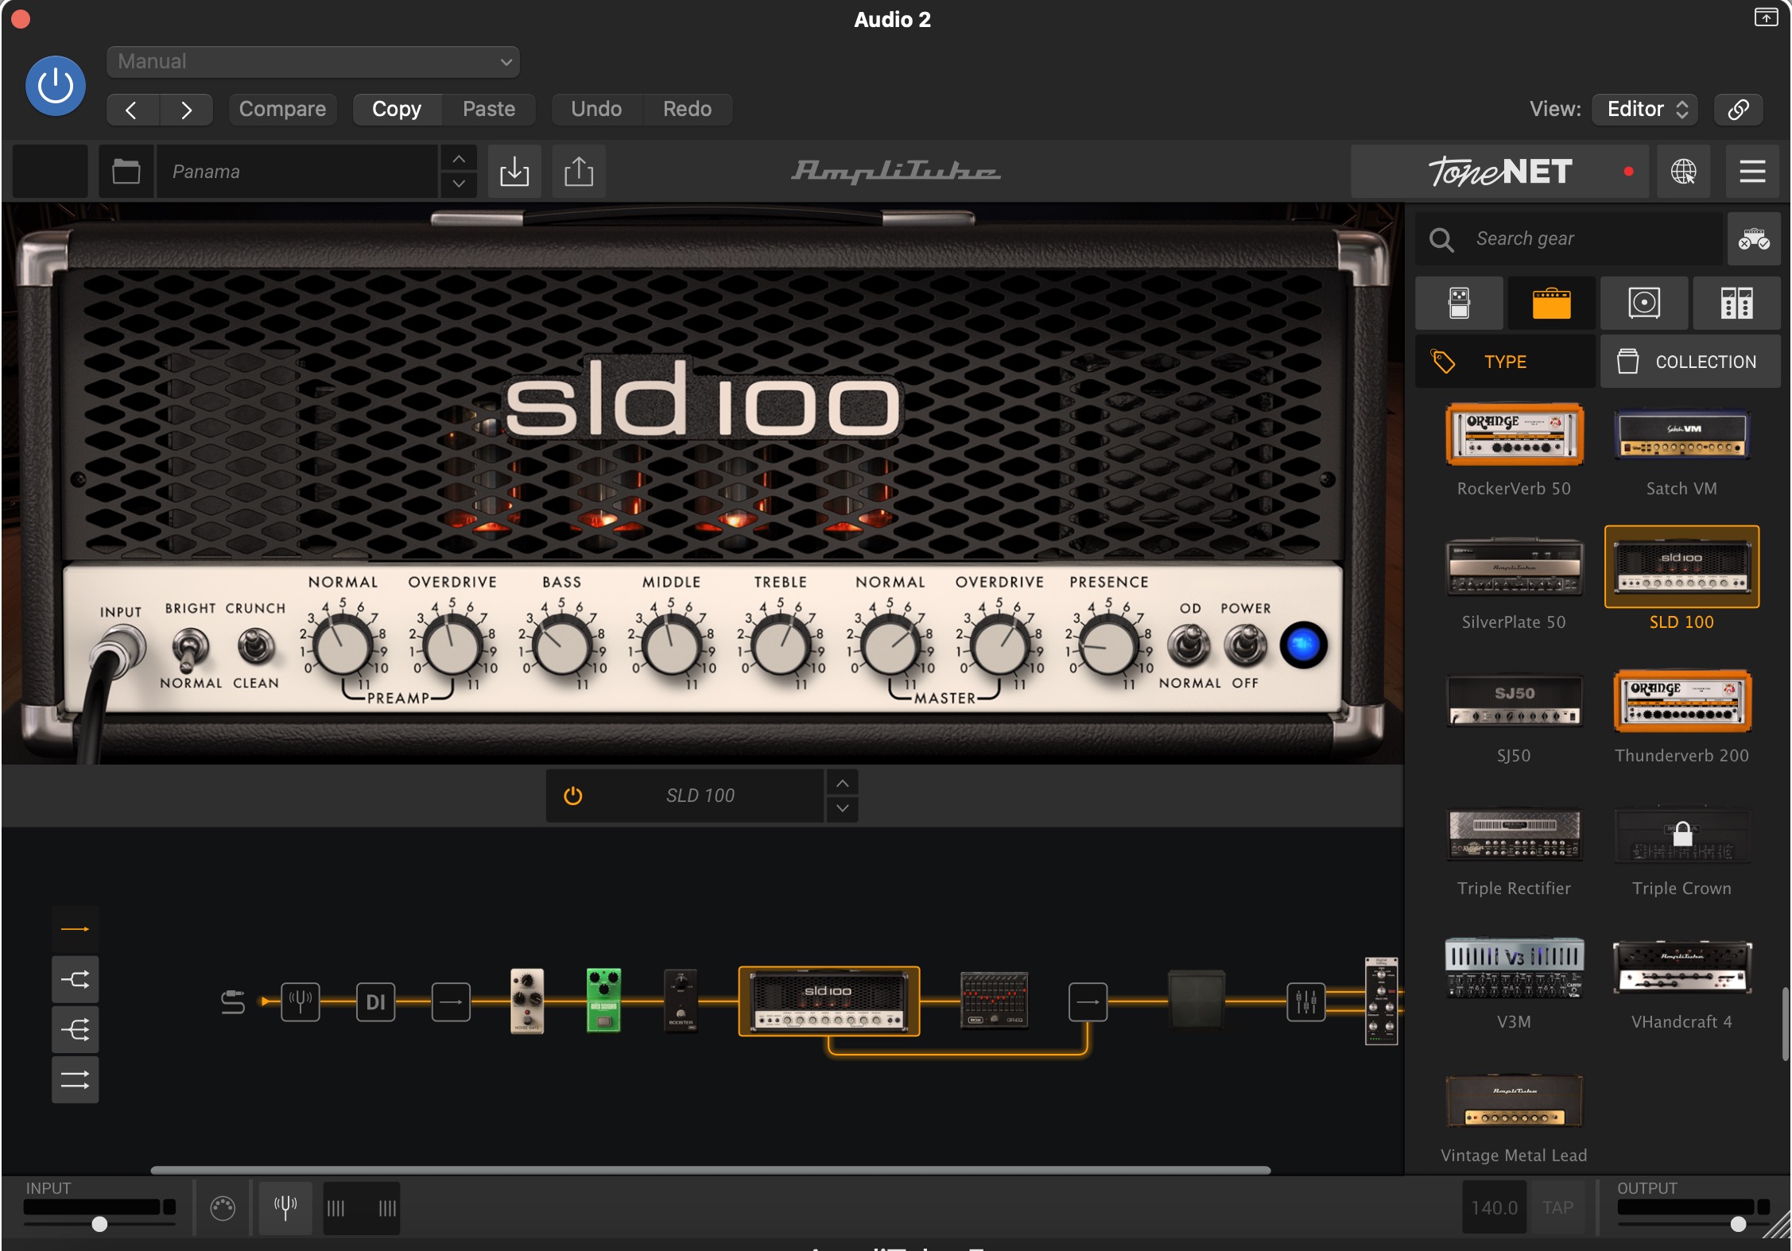Flip the BRIGHT/NORMAL toggle switch
Viewport: 1792px width, 1251px height.
190,648
